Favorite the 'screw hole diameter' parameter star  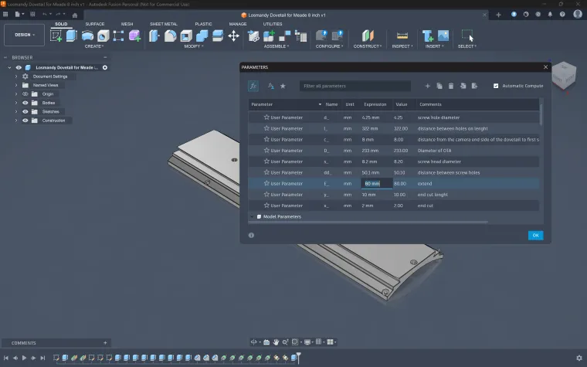tap(266, 117)
